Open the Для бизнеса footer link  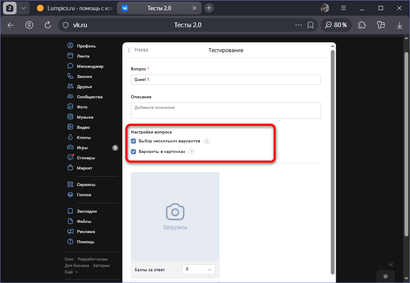pos(77,266)
